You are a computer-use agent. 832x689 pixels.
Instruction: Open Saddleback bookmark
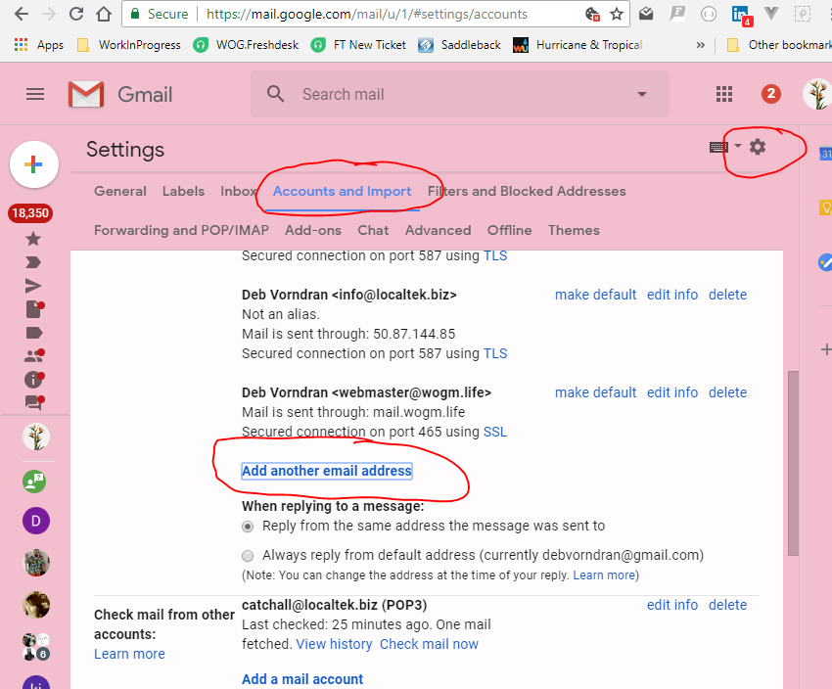click(x=459, y=45)
